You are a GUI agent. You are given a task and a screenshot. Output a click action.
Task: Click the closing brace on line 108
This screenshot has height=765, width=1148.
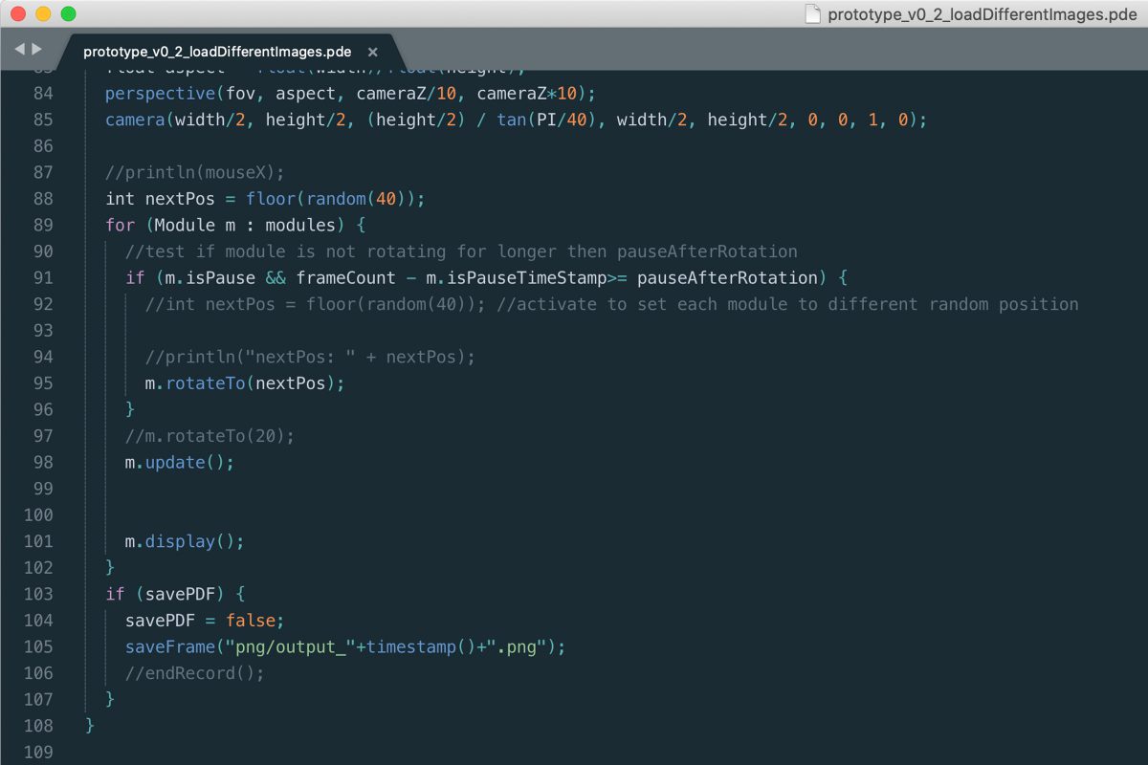click(x=90, y=726)
